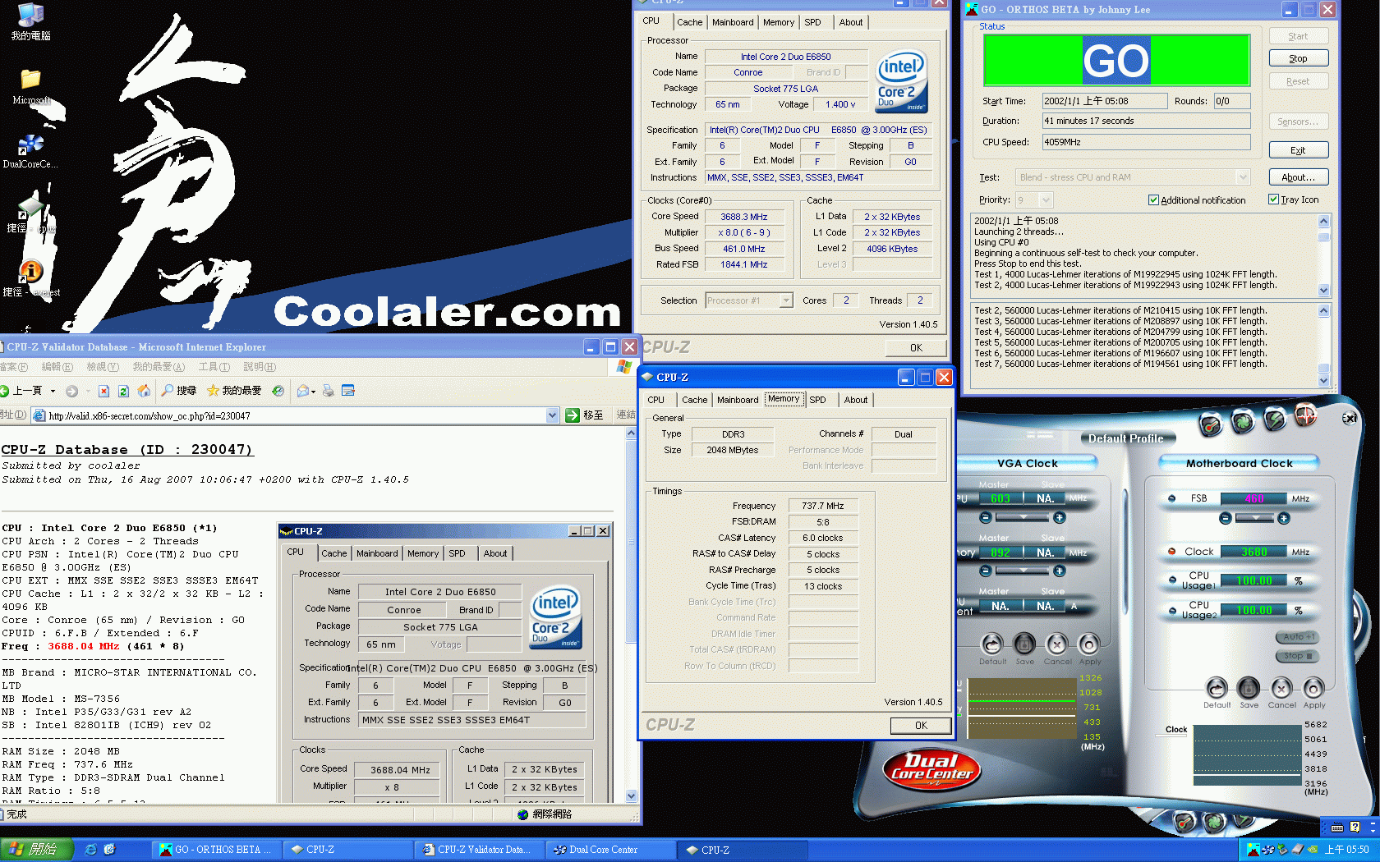Click the Refresh icon in Internet Explorer toolbar
The height and width of the screenshot is (862, 1380).
point(123,391)
